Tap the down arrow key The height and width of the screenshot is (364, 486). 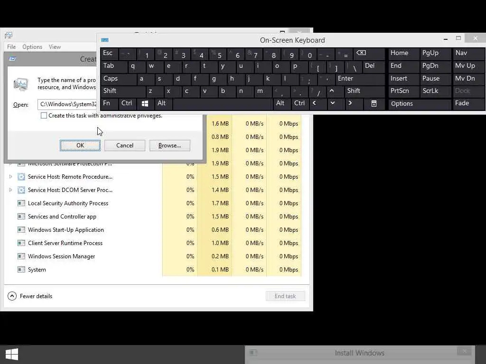(x=333, y=103)
